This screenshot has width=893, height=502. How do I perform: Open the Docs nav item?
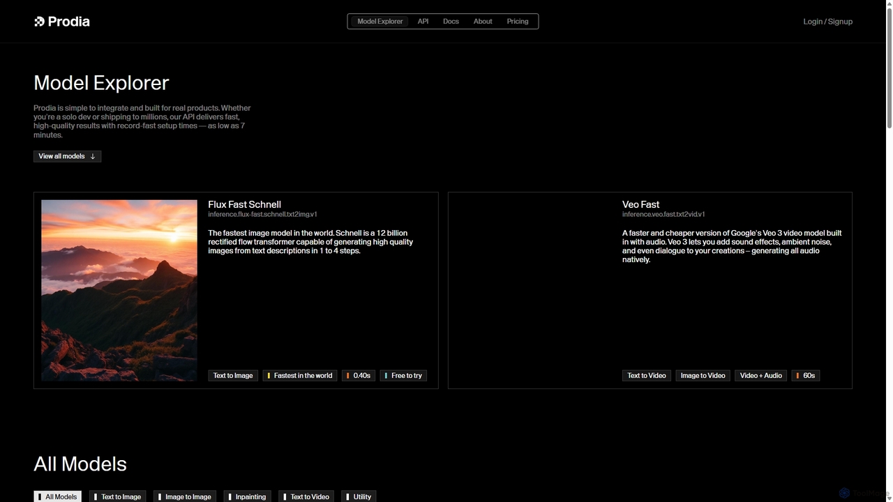[x=451, y=22]
